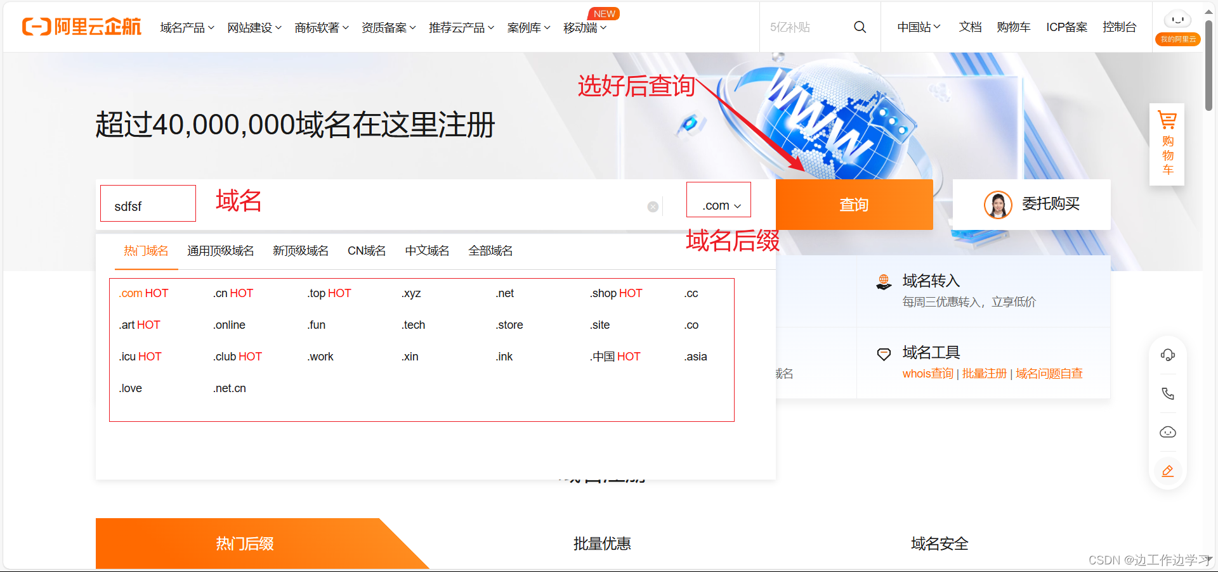Select the 域名安全 section tab

click(x=940, y=543)
